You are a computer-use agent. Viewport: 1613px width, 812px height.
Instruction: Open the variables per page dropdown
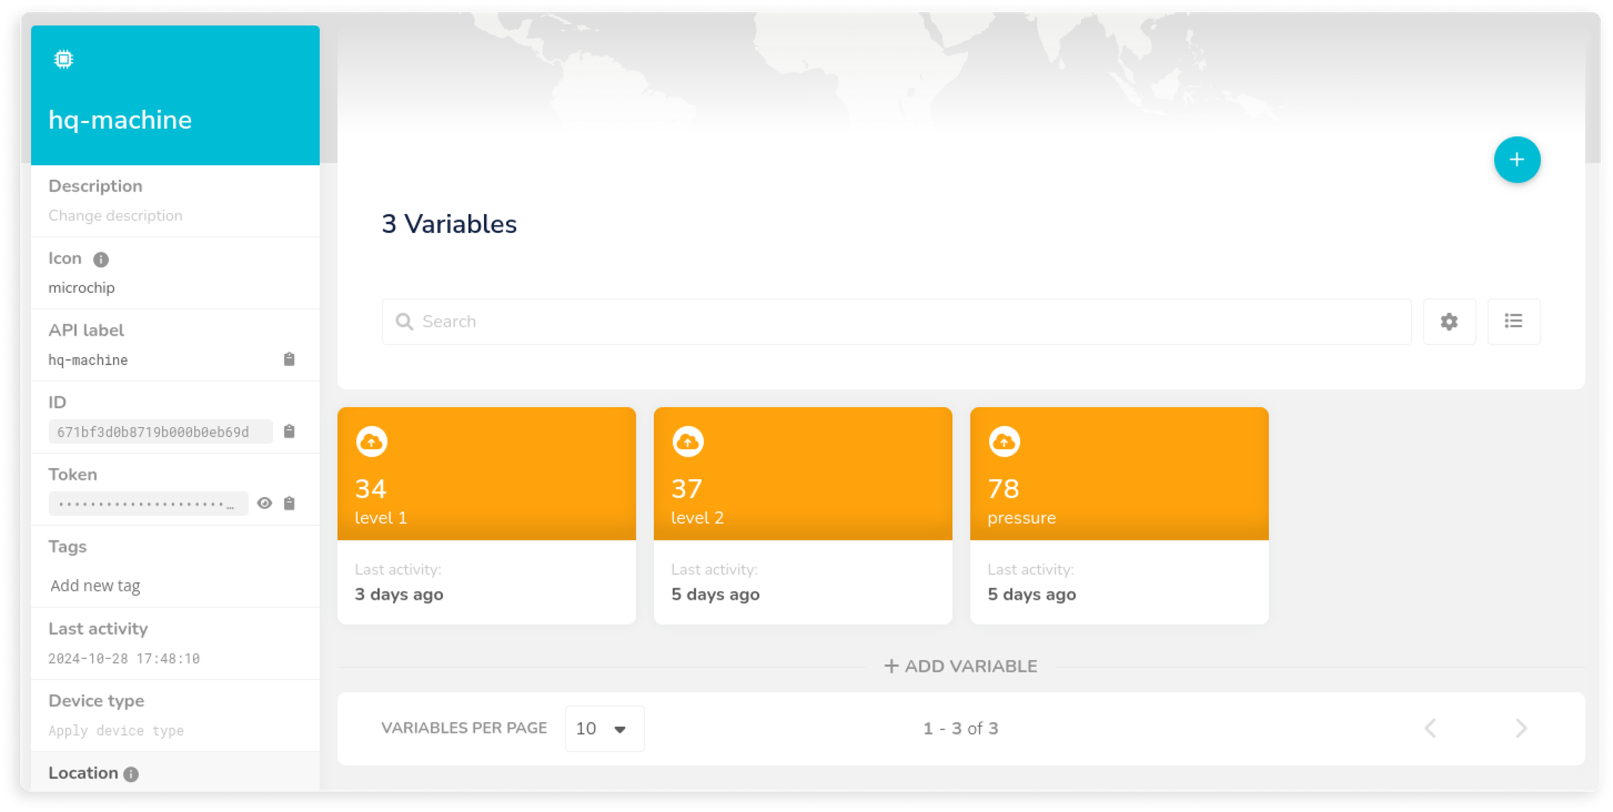pyautogui.click(x=604, y=729)
